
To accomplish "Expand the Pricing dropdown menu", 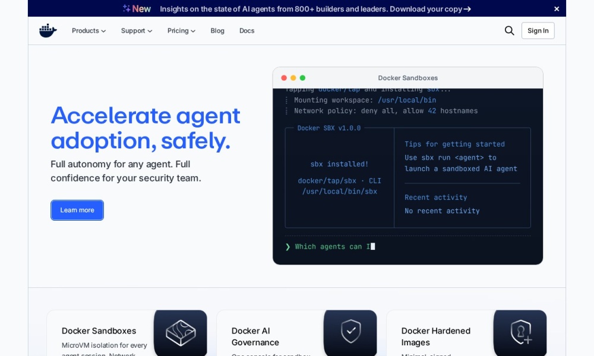I will tap(181, 31).
